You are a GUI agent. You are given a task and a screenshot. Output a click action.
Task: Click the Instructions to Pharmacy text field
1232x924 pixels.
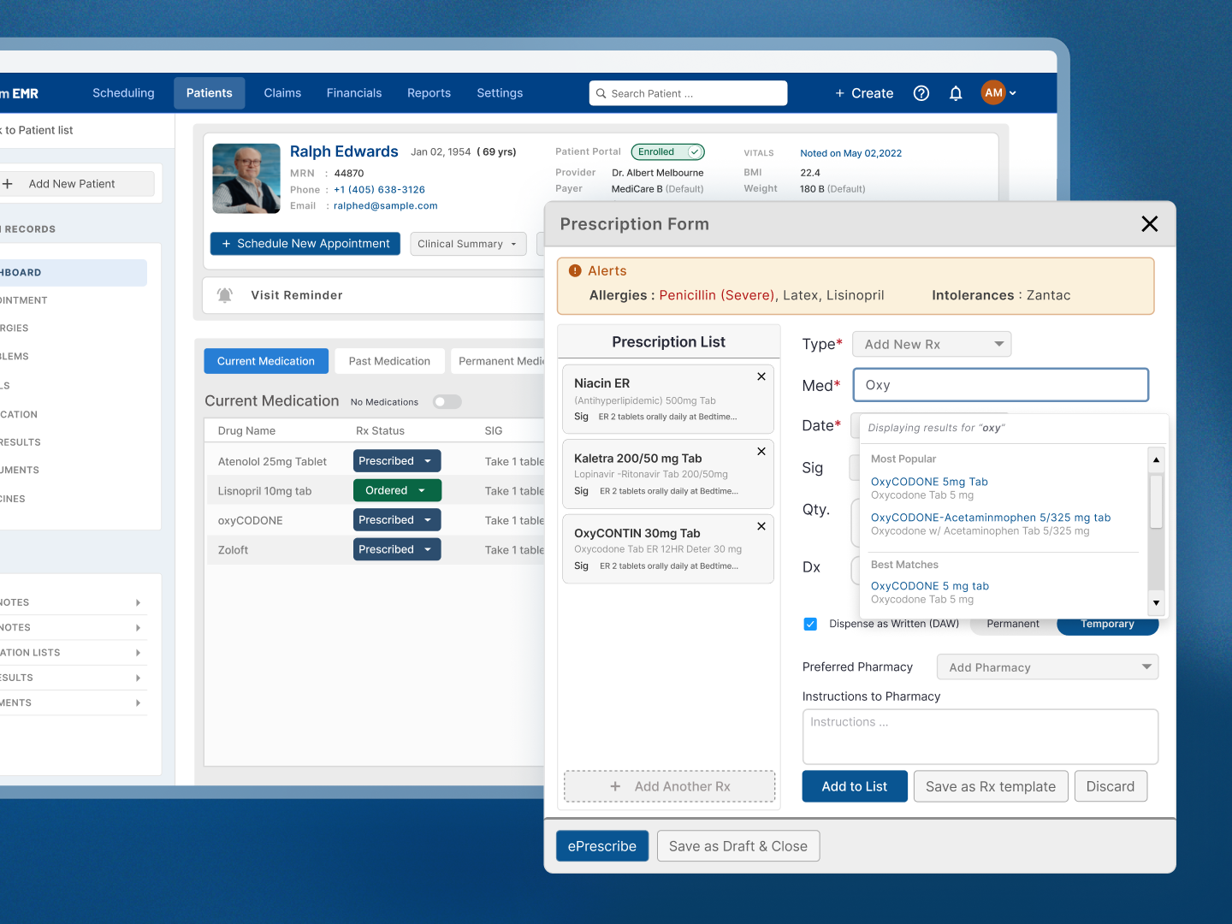(979, 736)
